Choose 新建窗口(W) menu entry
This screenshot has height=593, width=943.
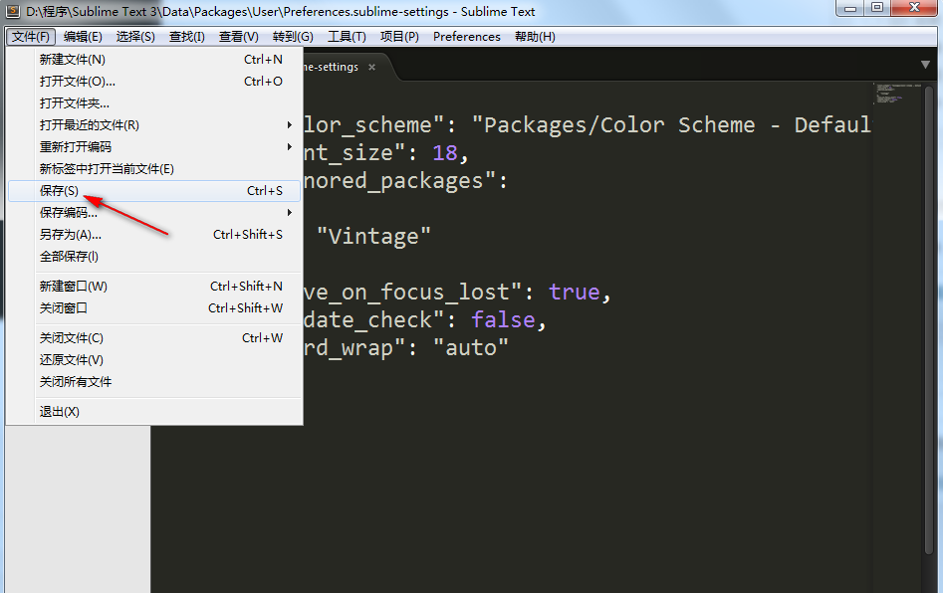click(154, 286)
